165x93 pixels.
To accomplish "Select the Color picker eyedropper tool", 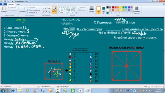I will (x=46, y=12).
